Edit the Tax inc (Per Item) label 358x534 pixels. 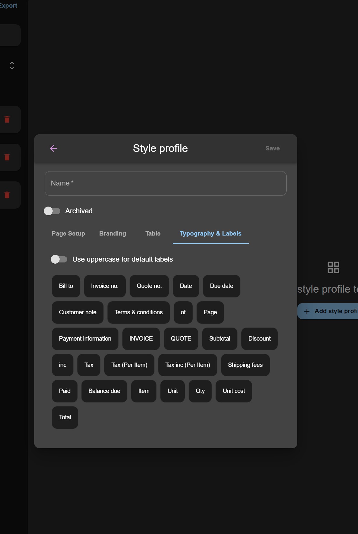click(x=188, y=365)
